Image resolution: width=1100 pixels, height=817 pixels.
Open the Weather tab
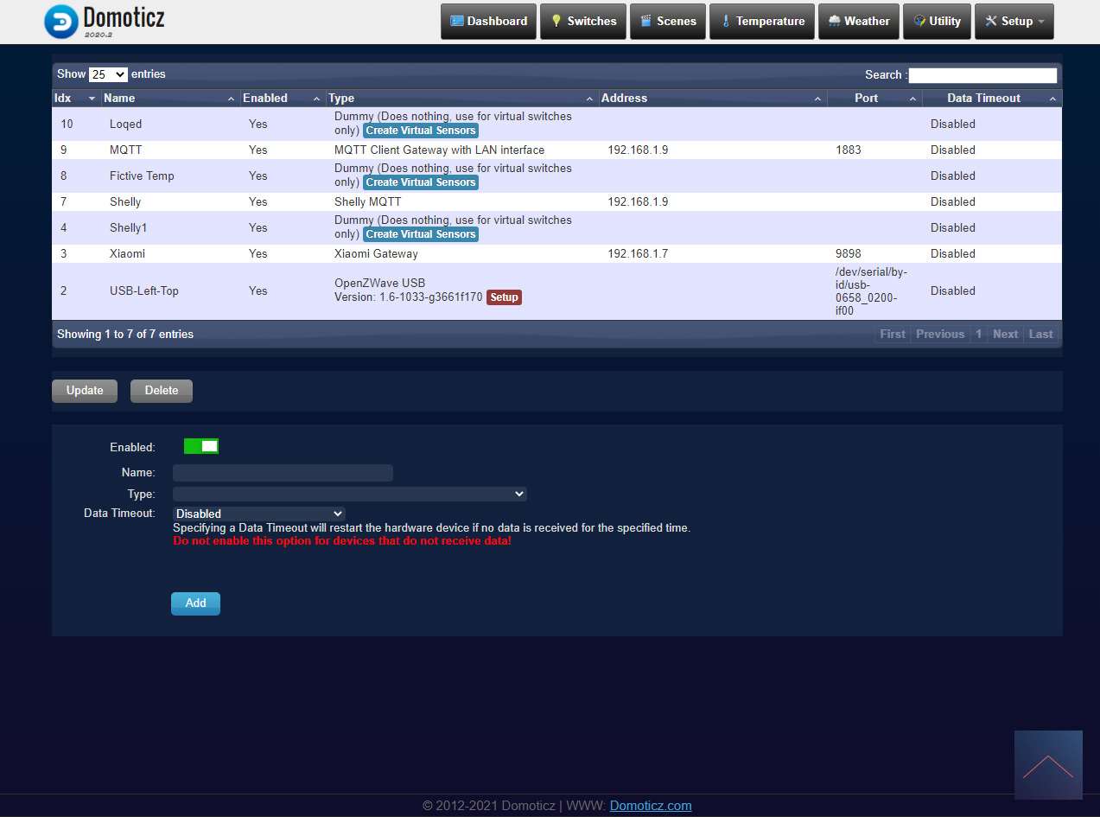pyautogui.click(x=859, y=22)
